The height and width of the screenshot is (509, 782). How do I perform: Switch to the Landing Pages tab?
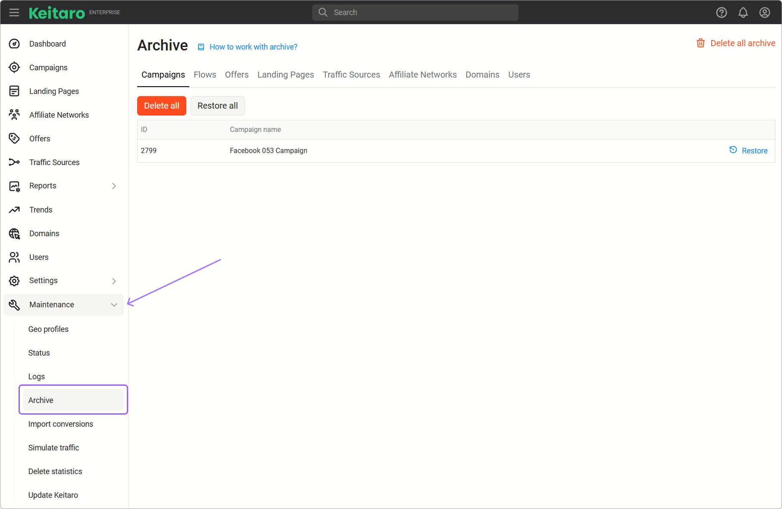286,75
